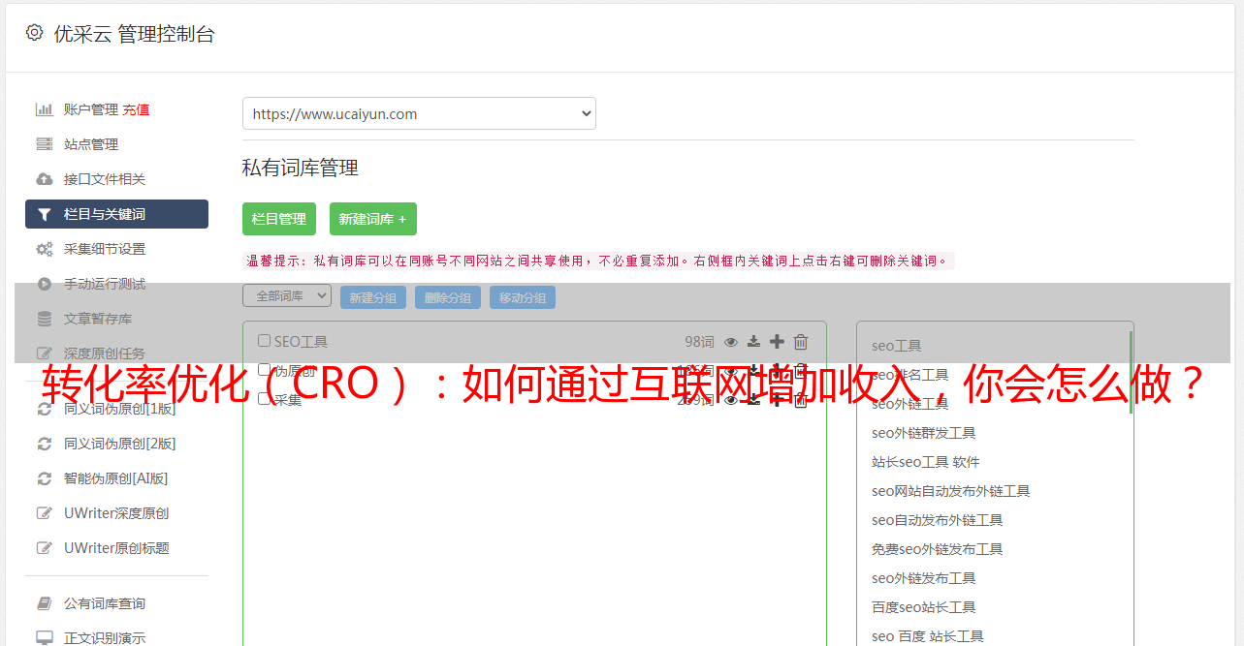
Task: Select keyword 免费seo外链发布工具
Action: [x=937, y=549]
